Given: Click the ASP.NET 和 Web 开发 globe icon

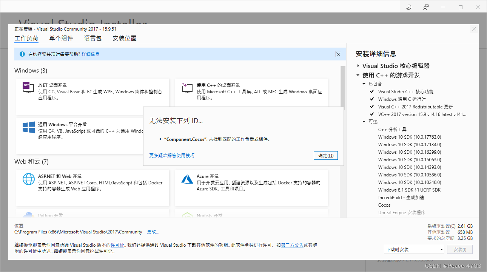Looking at the screenshot, I should point(29,179).
